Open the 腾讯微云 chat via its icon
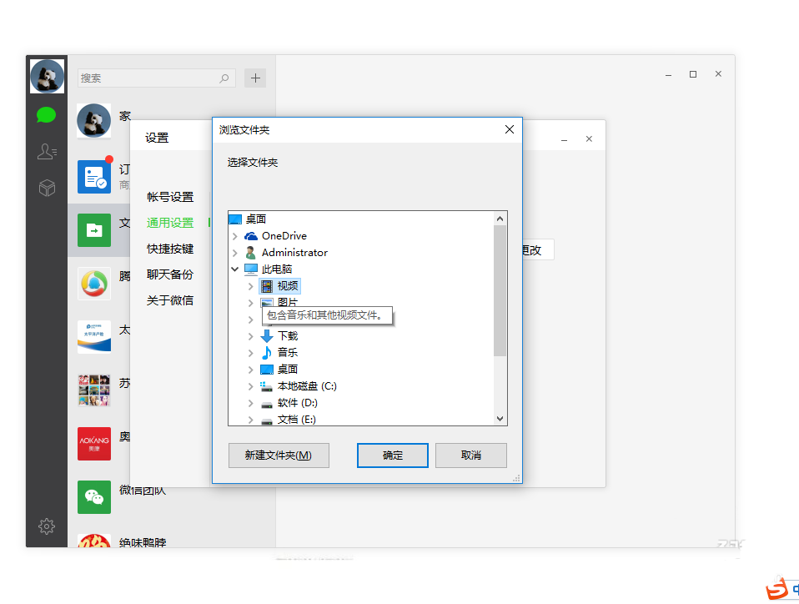The width and height of the screenshot is (799, 604). coord(93,283)
